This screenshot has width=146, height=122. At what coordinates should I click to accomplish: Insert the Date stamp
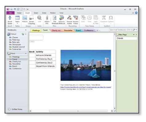83,19
